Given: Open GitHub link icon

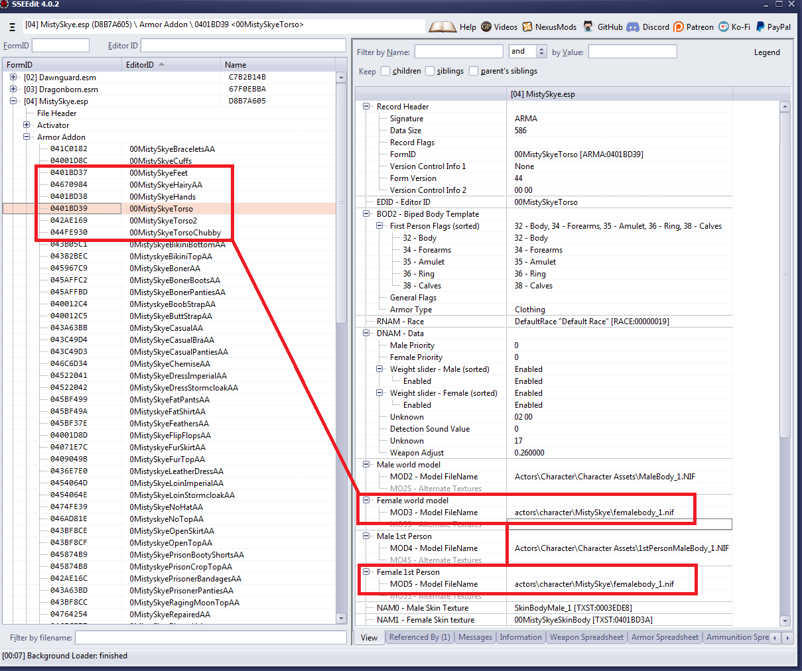Looking at the screenshot, I should 588,27.
